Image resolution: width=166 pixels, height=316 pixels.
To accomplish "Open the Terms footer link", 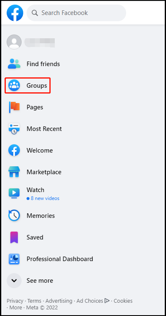I will pos(34,301).
